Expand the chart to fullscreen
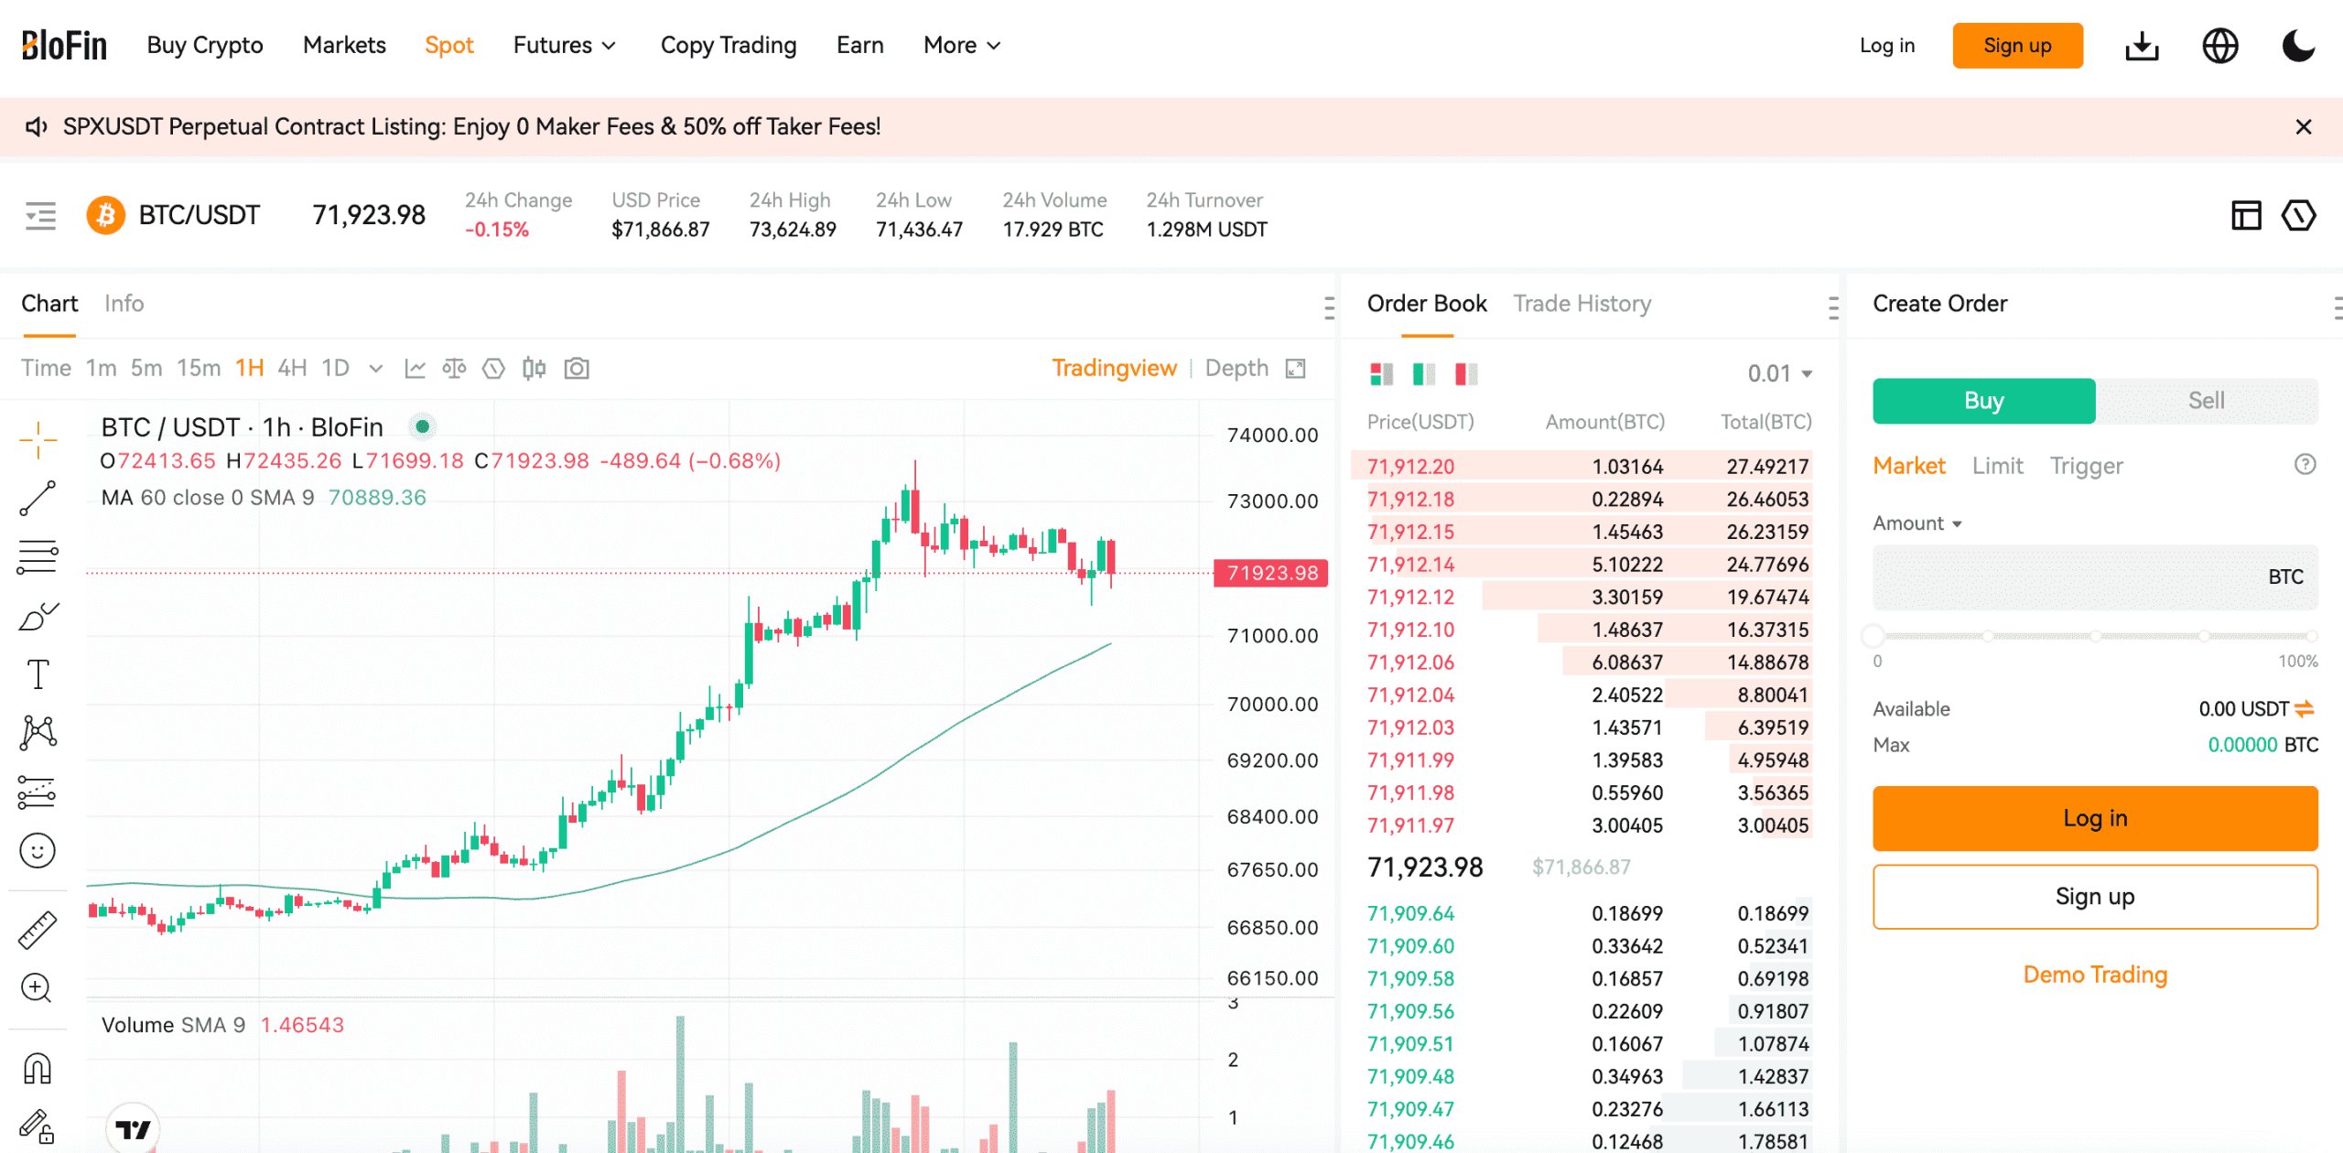 coord(1295,369)
